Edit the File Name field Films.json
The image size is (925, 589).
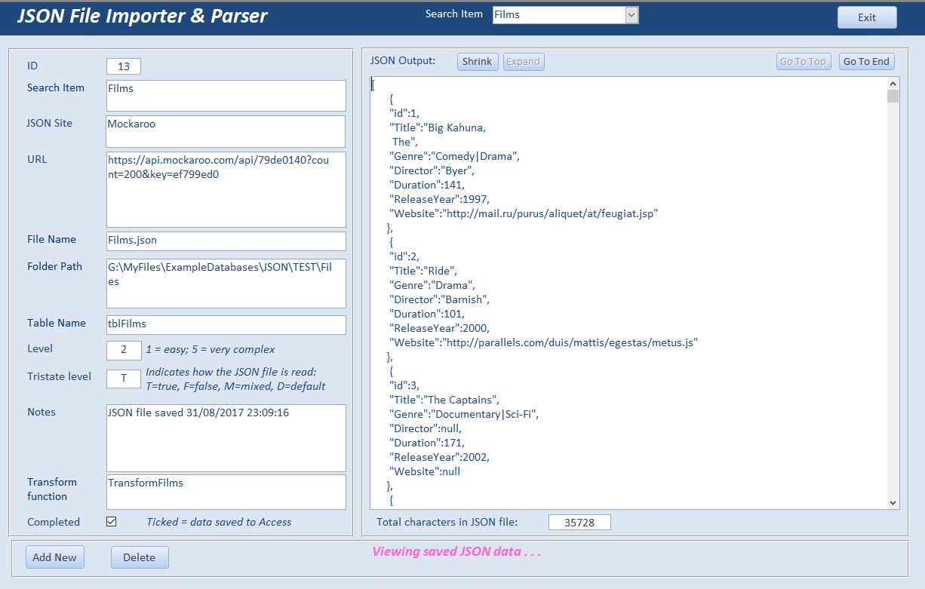pos(226,241)
